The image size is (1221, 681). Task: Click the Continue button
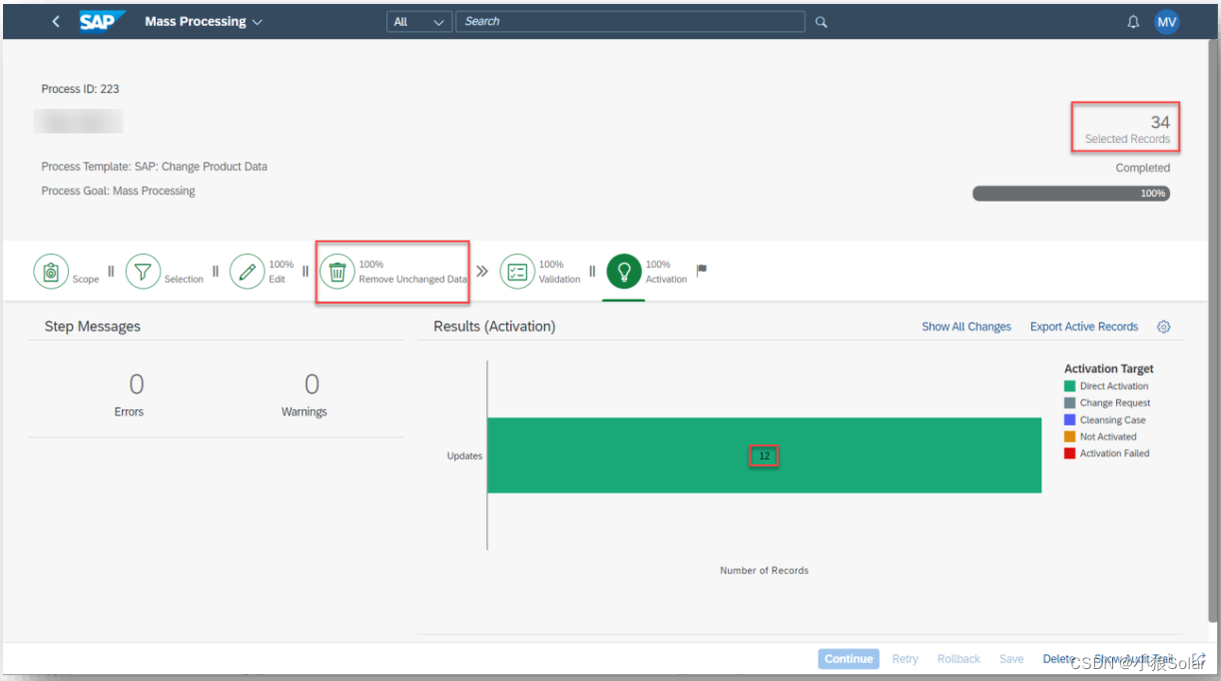click(849, 659)
